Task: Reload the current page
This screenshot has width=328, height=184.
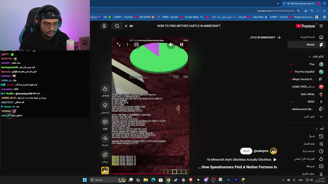Action: point(312,11)
